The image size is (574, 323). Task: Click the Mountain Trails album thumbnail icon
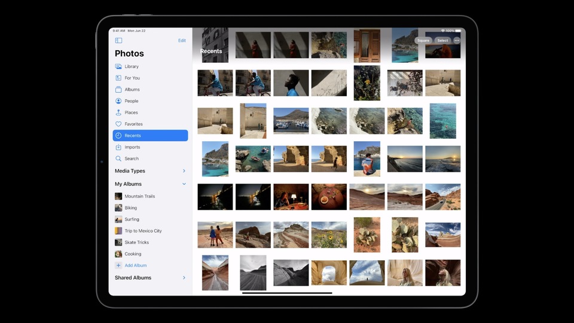(118, 196)
